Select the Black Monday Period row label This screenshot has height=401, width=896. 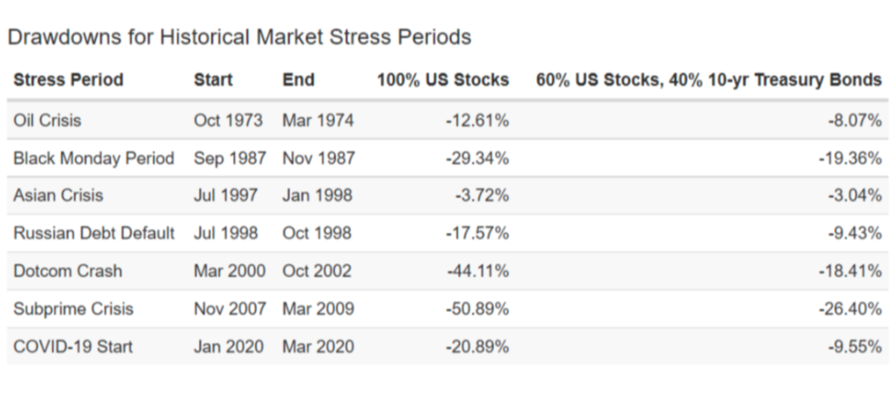coord(93,159)
